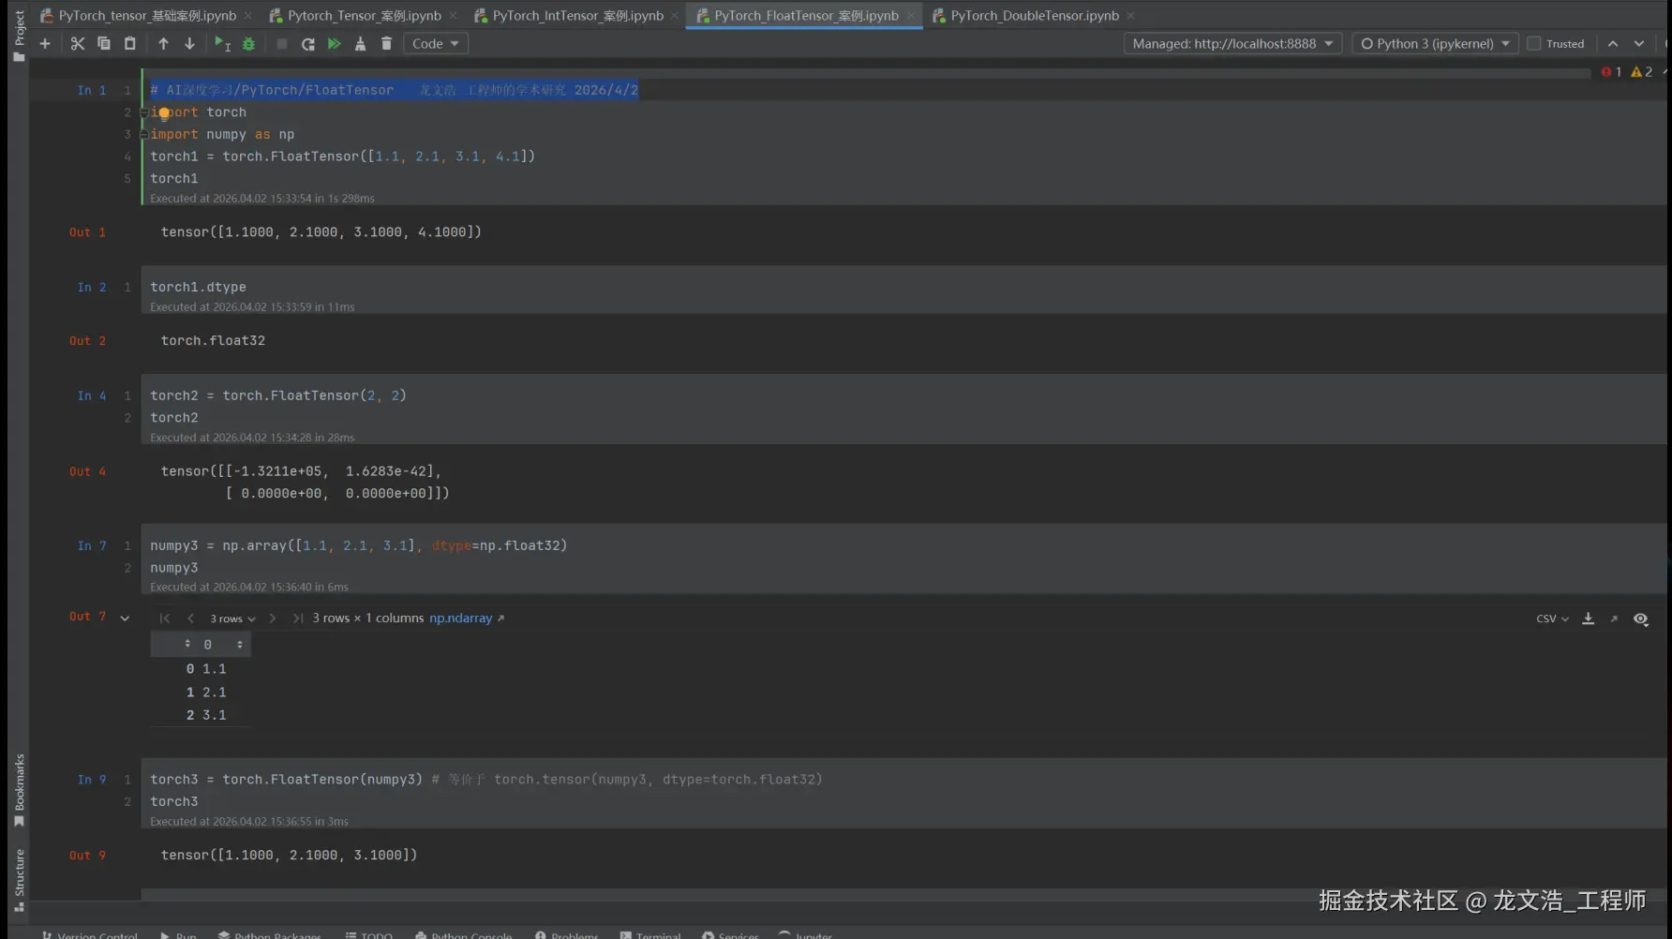Image resolution: width=1672 pixels, height=939 pixels.
Task: Toggle table view options eye icon
Action: (x=1641, y=619)
